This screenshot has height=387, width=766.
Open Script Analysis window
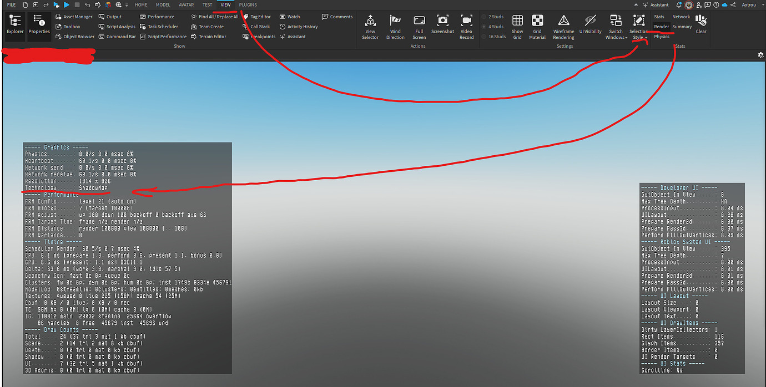click(117, 27)
